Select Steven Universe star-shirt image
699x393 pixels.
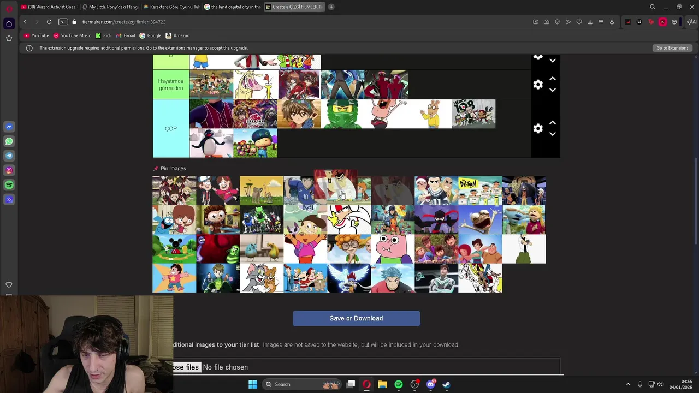click(x=174, y=278)
